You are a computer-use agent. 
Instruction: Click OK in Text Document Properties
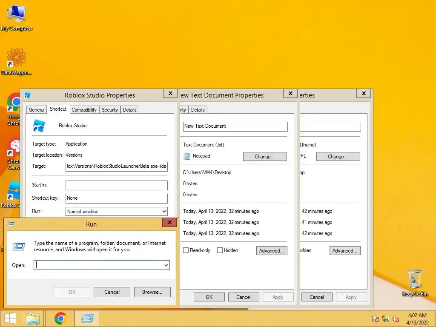click(209, 297)
